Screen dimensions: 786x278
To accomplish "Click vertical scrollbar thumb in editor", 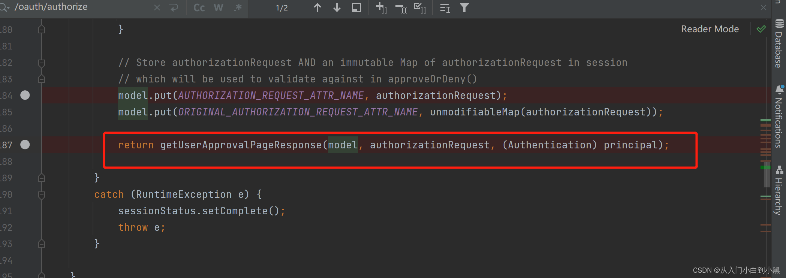I will point(767,174).
